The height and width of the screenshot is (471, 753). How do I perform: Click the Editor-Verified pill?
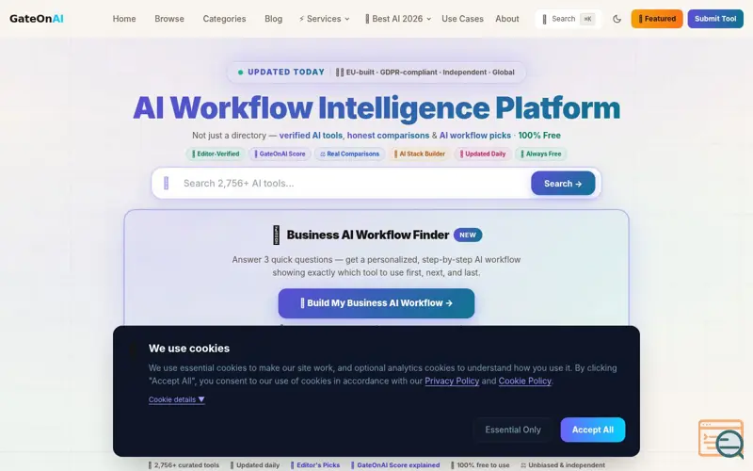tap(216, 154)
